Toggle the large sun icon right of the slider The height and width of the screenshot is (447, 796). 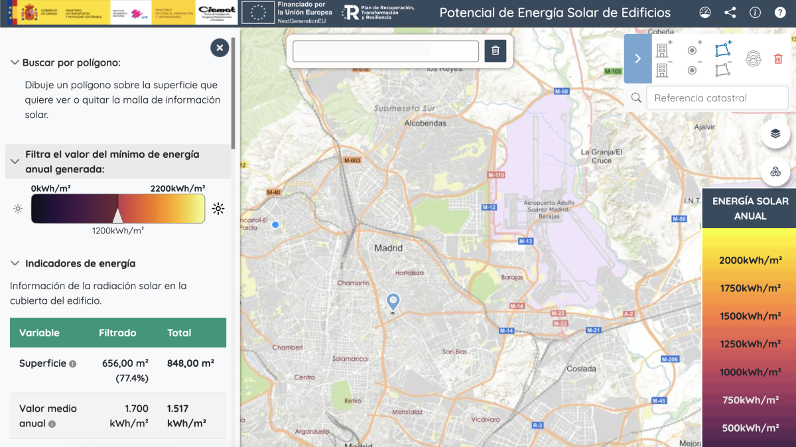point(218,208)
